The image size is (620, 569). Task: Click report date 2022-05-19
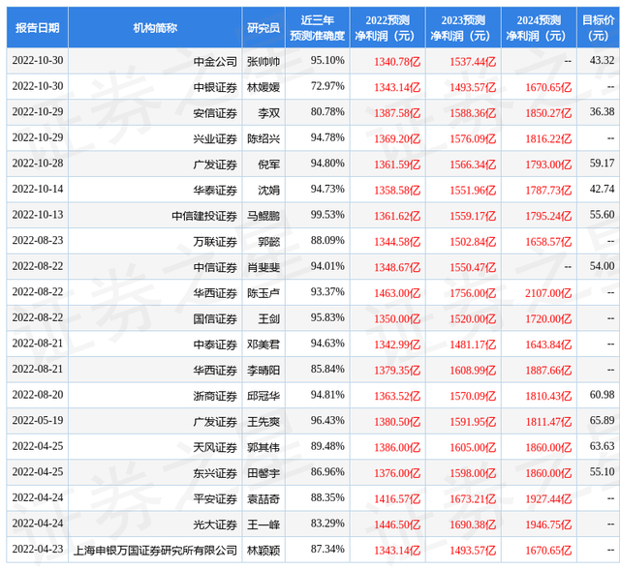coord(38,420)
